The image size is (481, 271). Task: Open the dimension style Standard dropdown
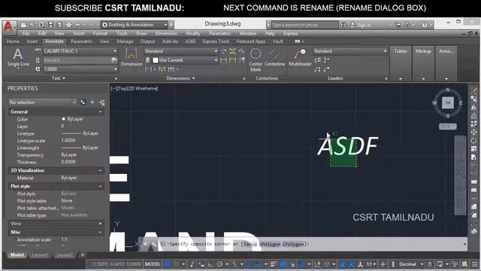tap(216, 51)
